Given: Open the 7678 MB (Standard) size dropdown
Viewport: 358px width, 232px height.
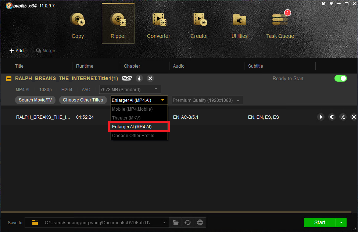Looking at the screenshot, I should [130, 89].
